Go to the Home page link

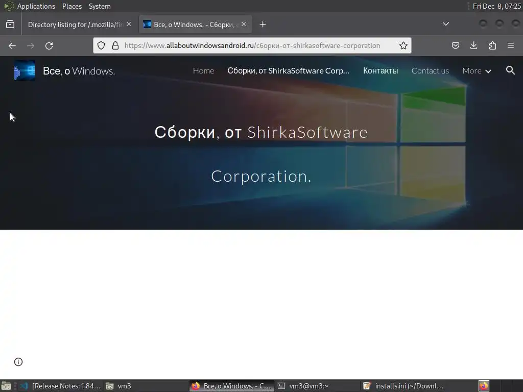point(203,70)
